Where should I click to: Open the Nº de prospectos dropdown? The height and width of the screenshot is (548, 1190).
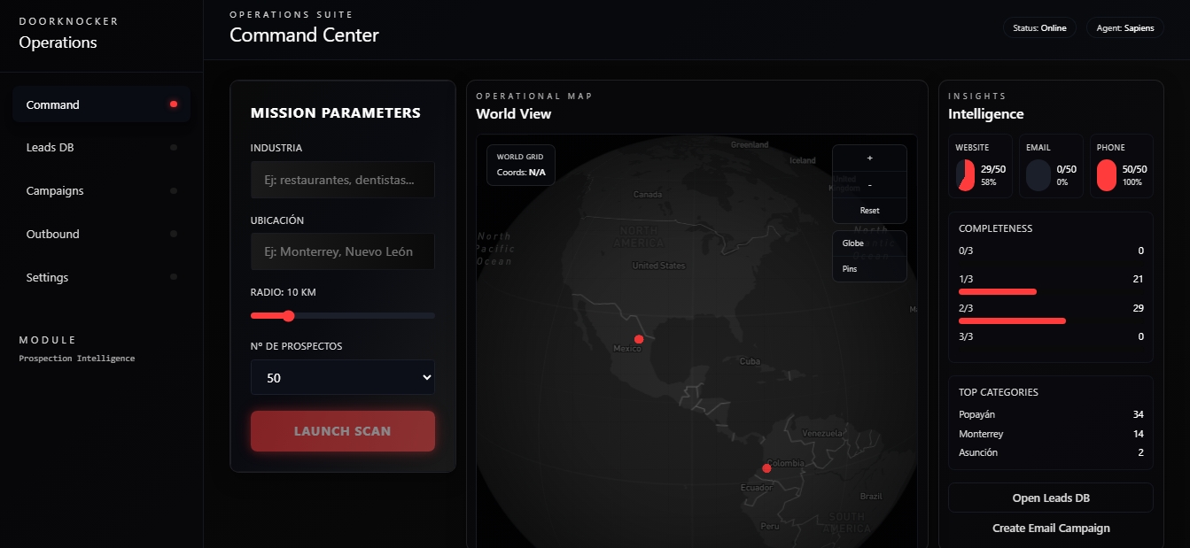343,377
